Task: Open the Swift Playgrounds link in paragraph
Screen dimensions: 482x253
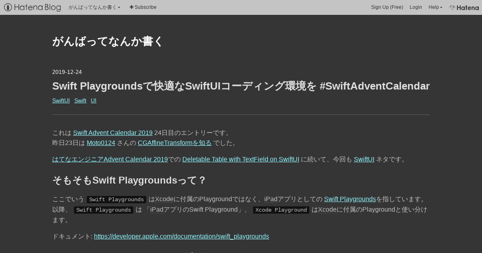Action: pos(350,199)
